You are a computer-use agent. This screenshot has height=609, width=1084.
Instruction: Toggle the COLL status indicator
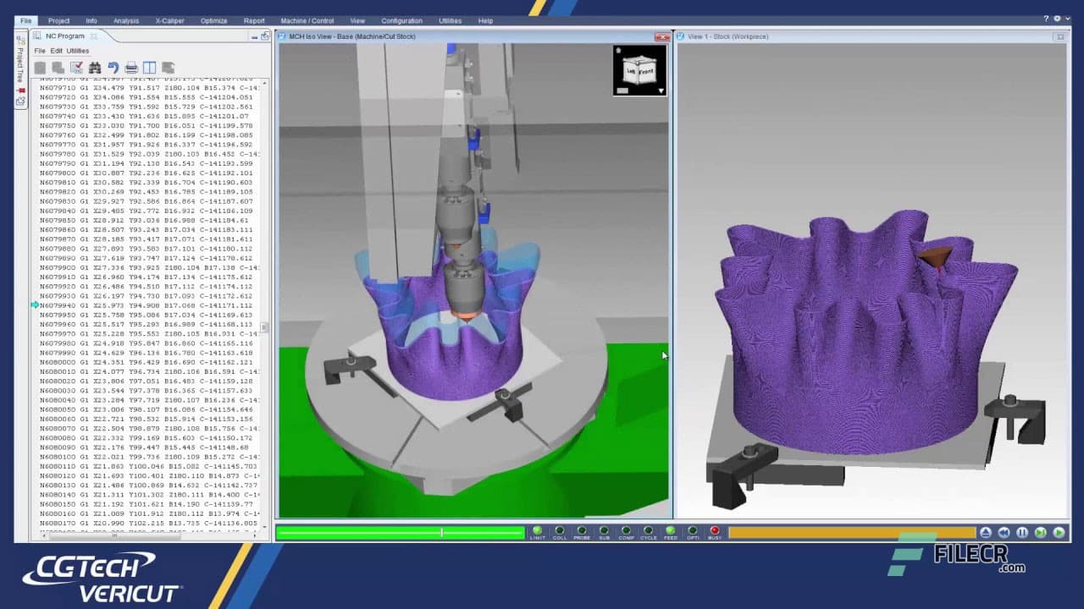(560, 530)
